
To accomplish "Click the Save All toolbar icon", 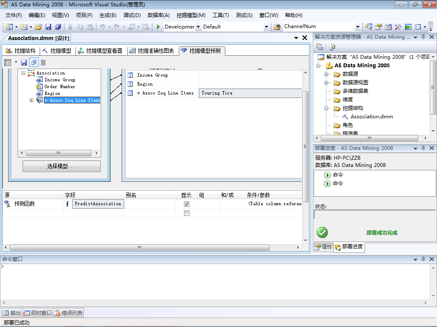I will coord(58,27).
